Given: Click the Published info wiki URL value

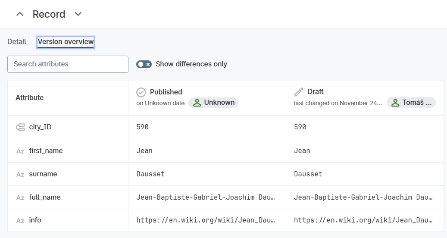Looking at the screenshot, I should pyautogui.click(x=206, y=220).
